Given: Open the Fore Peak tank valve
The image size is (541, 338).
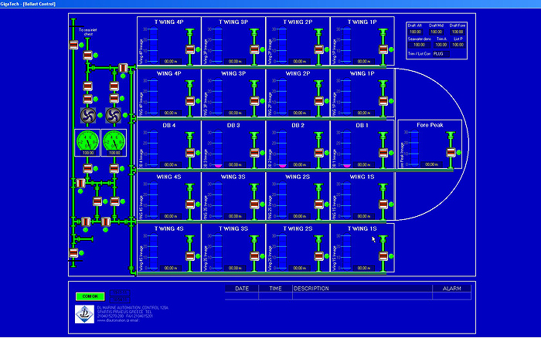Looking at the screenshot, I should click(451, 153).
